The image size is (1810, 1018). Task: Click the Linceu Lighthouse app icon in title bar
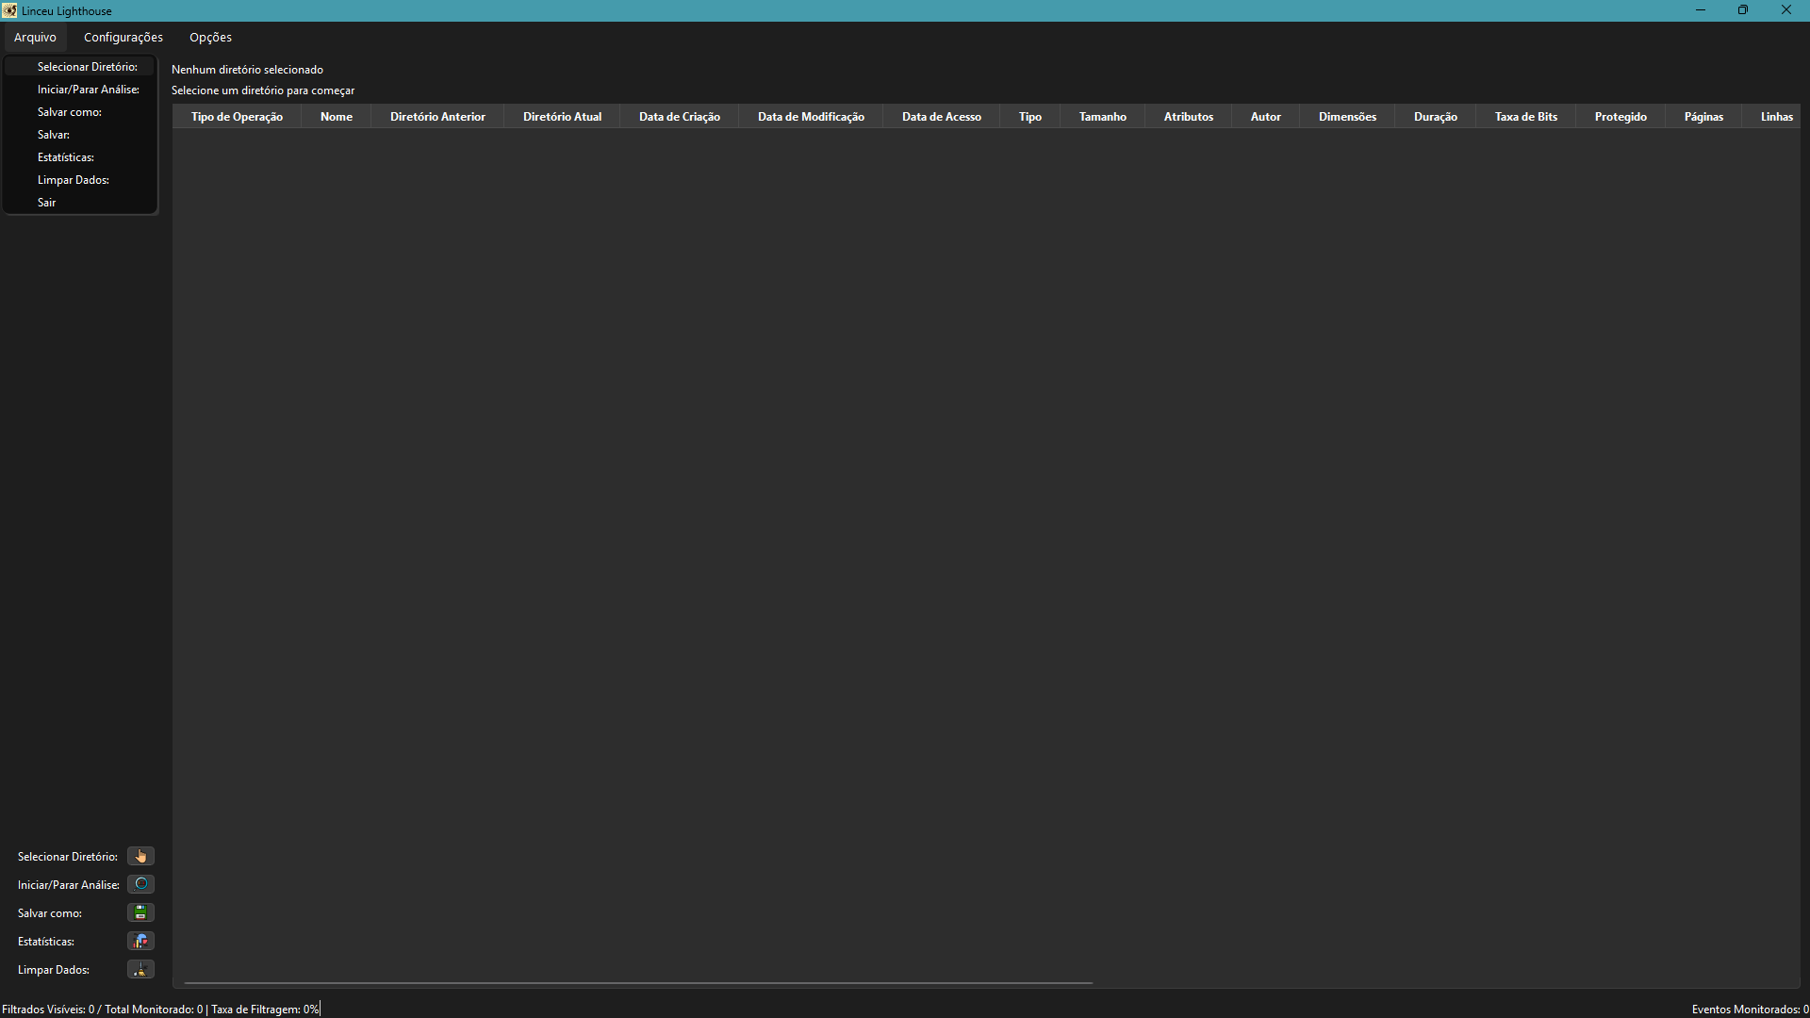pos(9,10)
